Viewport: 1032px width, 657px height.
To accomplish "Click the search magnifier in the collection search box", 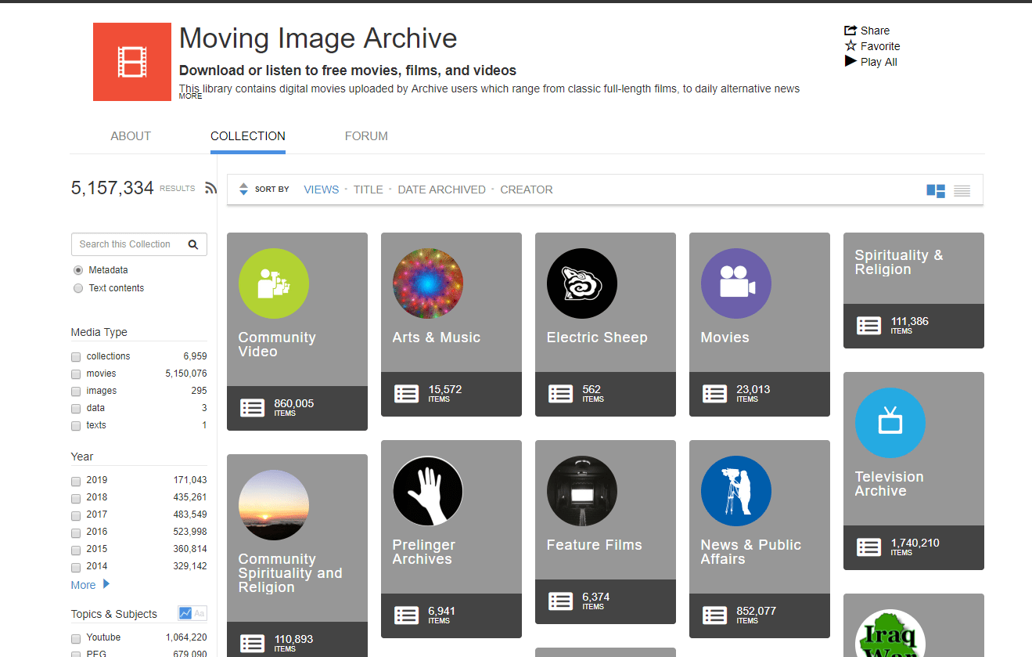I will [193, 244].
